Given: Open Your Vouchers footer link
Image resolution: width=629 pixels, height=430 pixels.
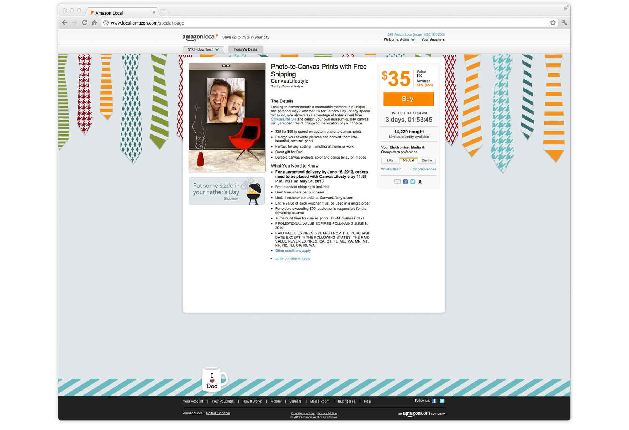Looking at the screenshot, I should [x=223, y=402].
